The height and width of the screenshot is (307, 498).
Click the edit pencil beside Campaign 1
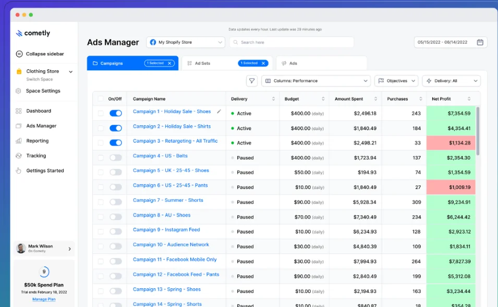219,111
